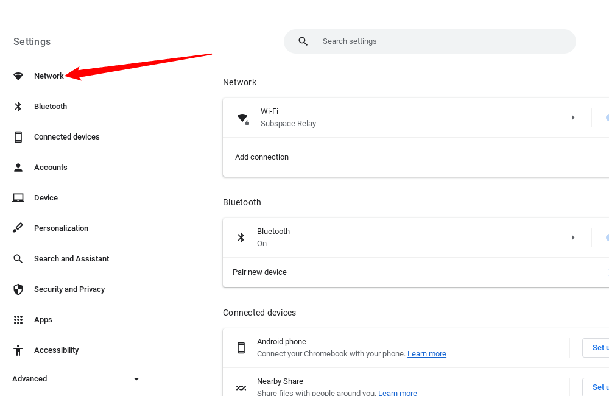The height and width of the screenshot is (396, 609).
Task: Open Connected devices via its phone icon
Action: pyautogui.click(x=18, y=136)
